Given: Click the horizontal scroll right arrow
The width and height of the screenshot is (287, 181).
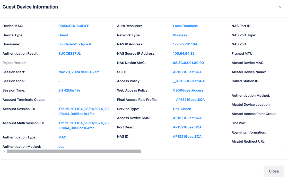Looking at the screenshot, I should [282, 151].
